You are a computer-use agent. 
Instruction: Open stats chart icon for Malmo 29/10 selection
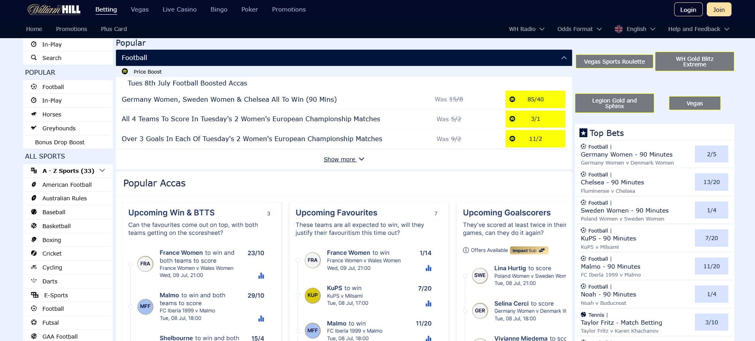[261, 318]
